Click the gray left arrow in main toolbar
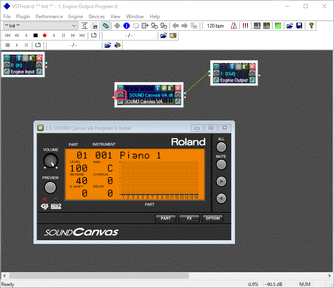334x288 pixels. tap(175, 26)
